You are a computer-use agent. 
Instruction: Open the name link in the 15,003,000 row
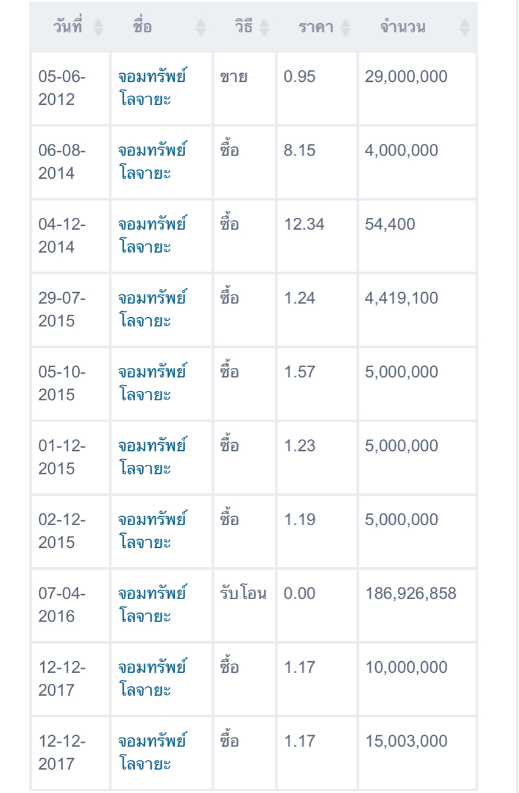(152, 752)
